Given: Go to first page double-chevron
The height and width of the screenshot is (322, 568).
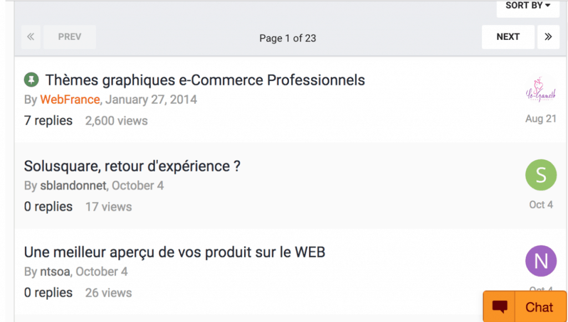Looking at the screenshot, I should (x=31, y=37).
